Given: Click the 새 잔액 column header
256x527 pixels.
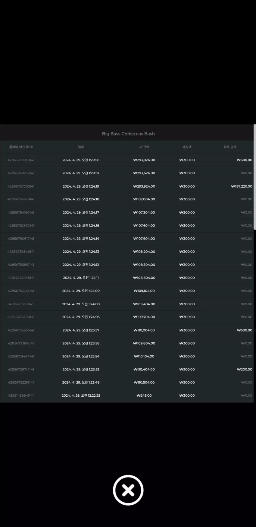Looking at the screenshot, I should [x=144, y=147].
